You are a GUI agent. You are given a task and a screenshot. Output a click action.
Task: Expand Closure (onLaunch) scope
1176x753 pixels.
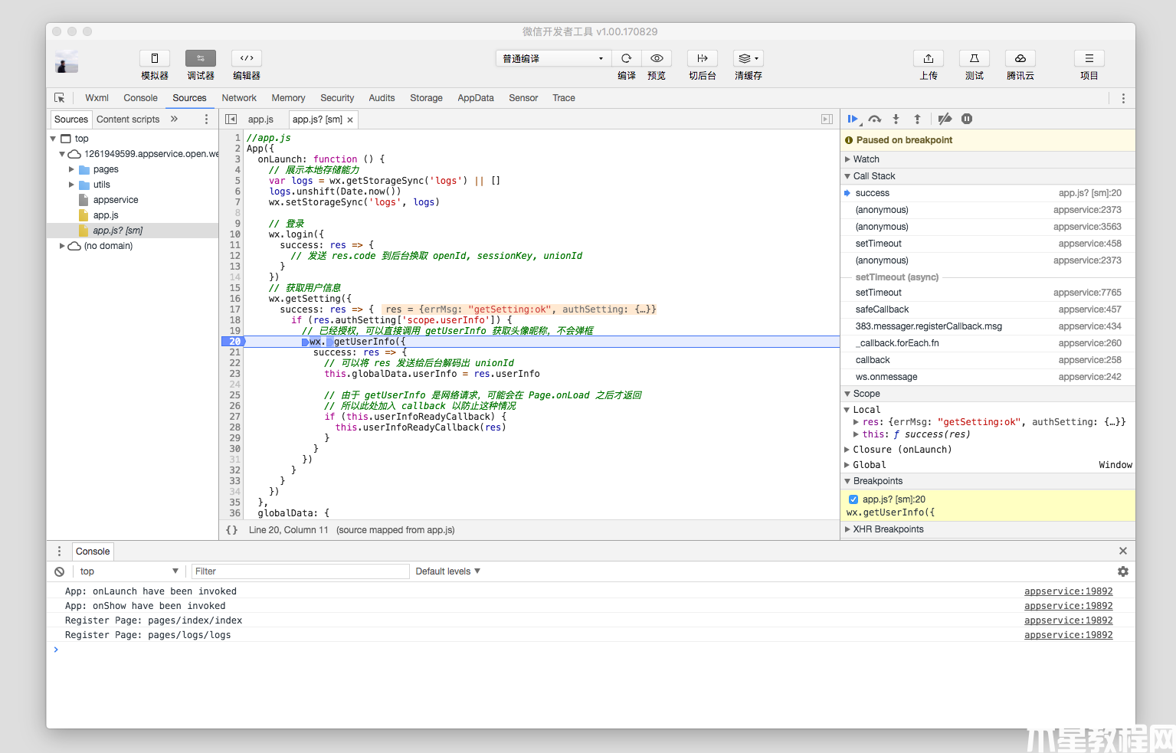847,450
